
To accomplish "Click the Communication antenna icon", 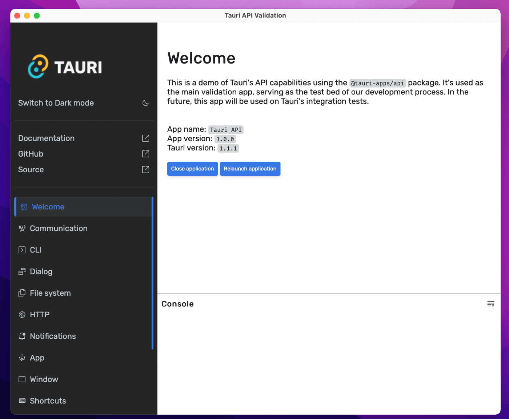I will [x=22, y=228].
